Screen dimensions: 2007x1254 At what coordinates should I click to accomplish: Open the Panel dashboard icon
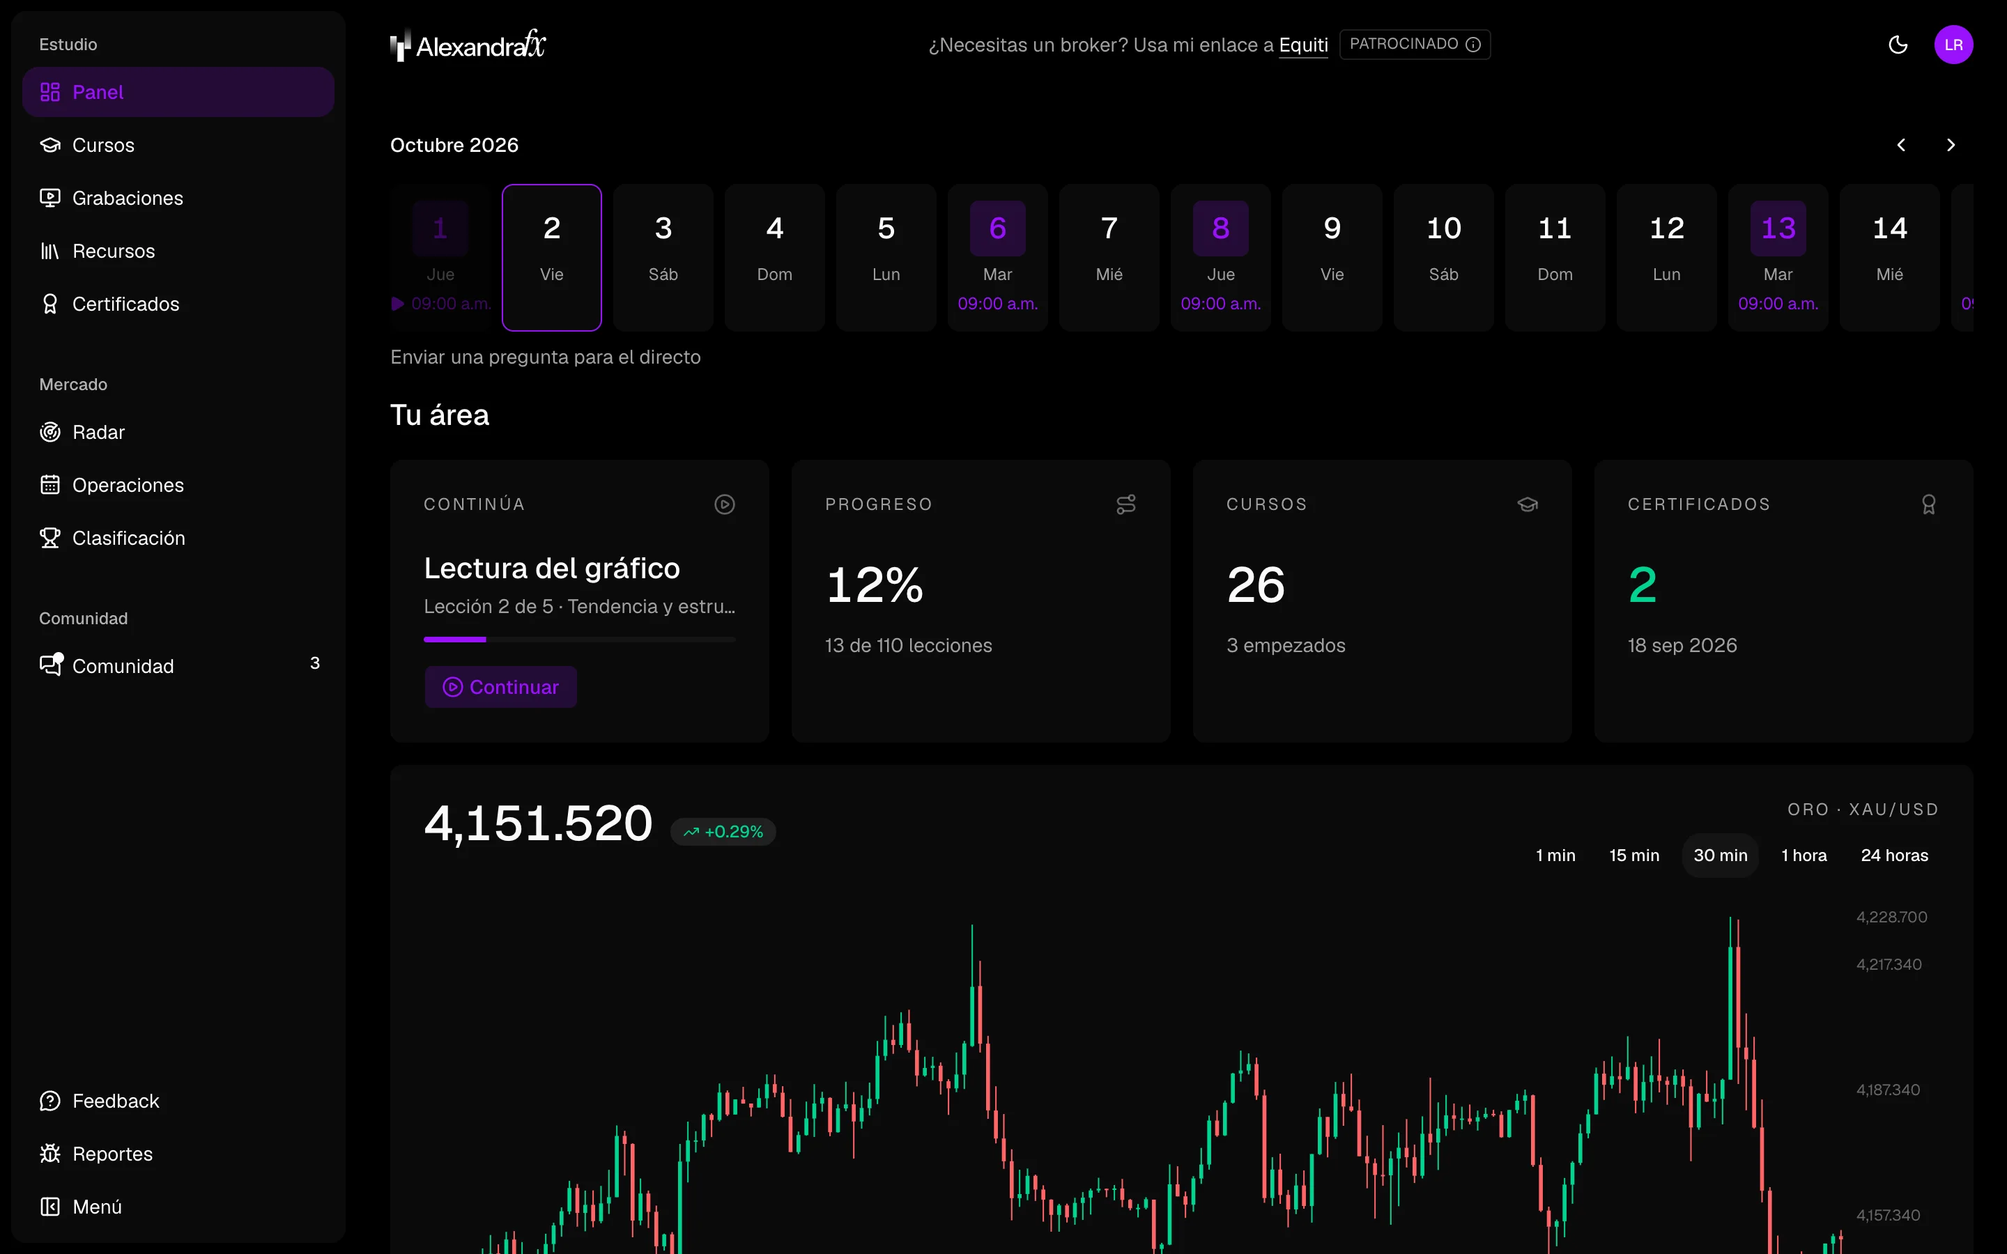pyautogui.click(x=49, y=92)
